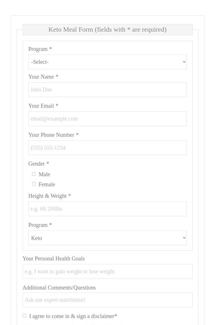The image size is (215, 325).
Task: Select the phone number input field
Action: [107, 148]
